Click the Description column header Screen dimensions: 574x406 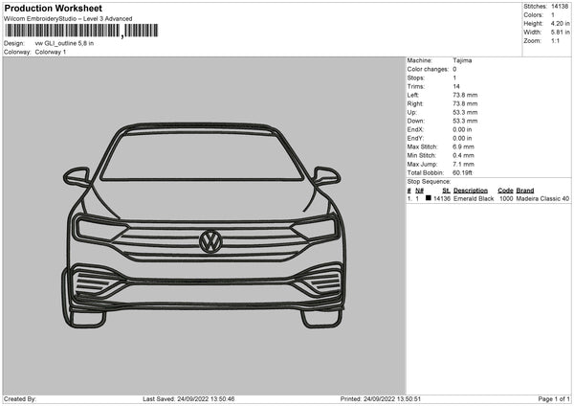[x=471, y=191]
